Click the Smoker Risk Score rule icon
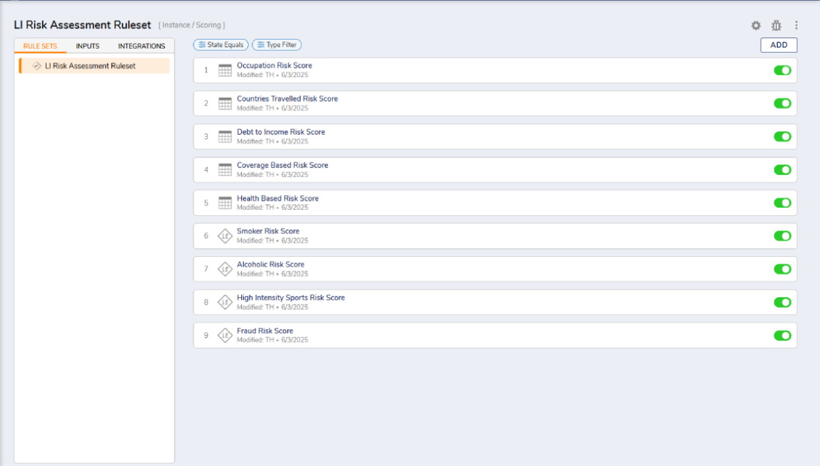The width and height of the screenshot is (820, 466). (x=225, y=236)
